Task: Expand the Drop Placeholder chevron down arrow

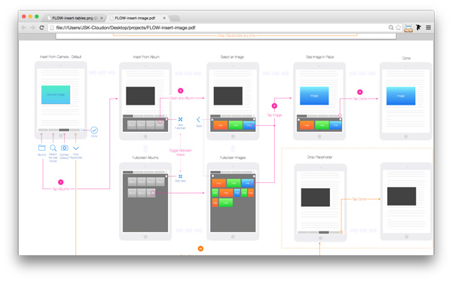Action: coord(76,148)
